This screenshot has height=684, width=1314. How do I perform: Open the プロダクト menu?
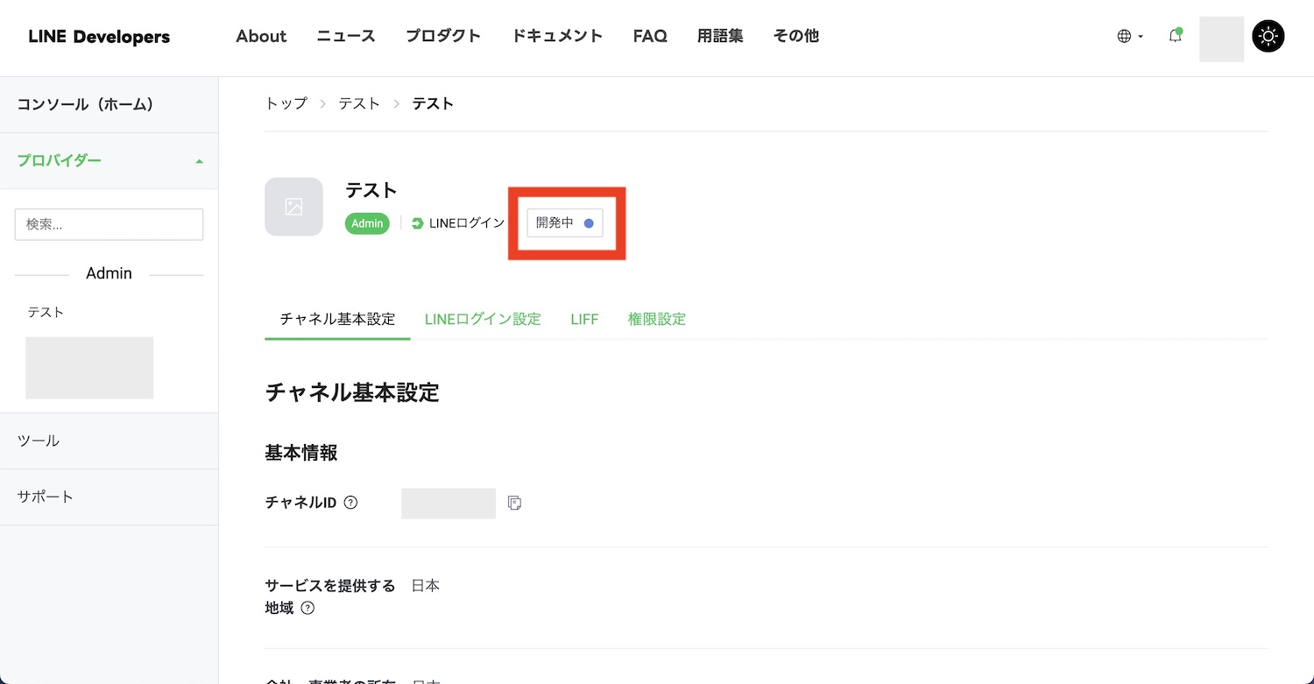click(443, 36)
